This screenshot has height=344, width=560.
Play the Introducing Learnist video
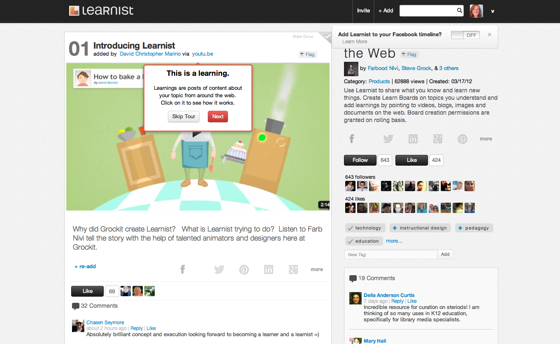coord(197,134)
